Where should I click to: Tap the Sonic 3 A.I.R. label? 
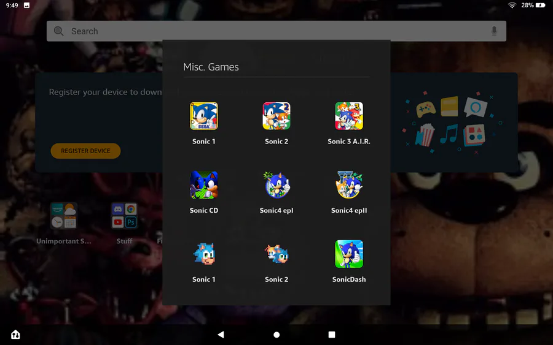[x=349, y=142]
